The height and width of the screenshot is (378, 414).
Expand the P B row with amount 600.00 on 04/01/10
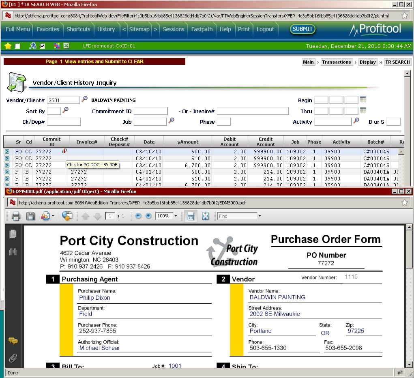pos(7,172)
